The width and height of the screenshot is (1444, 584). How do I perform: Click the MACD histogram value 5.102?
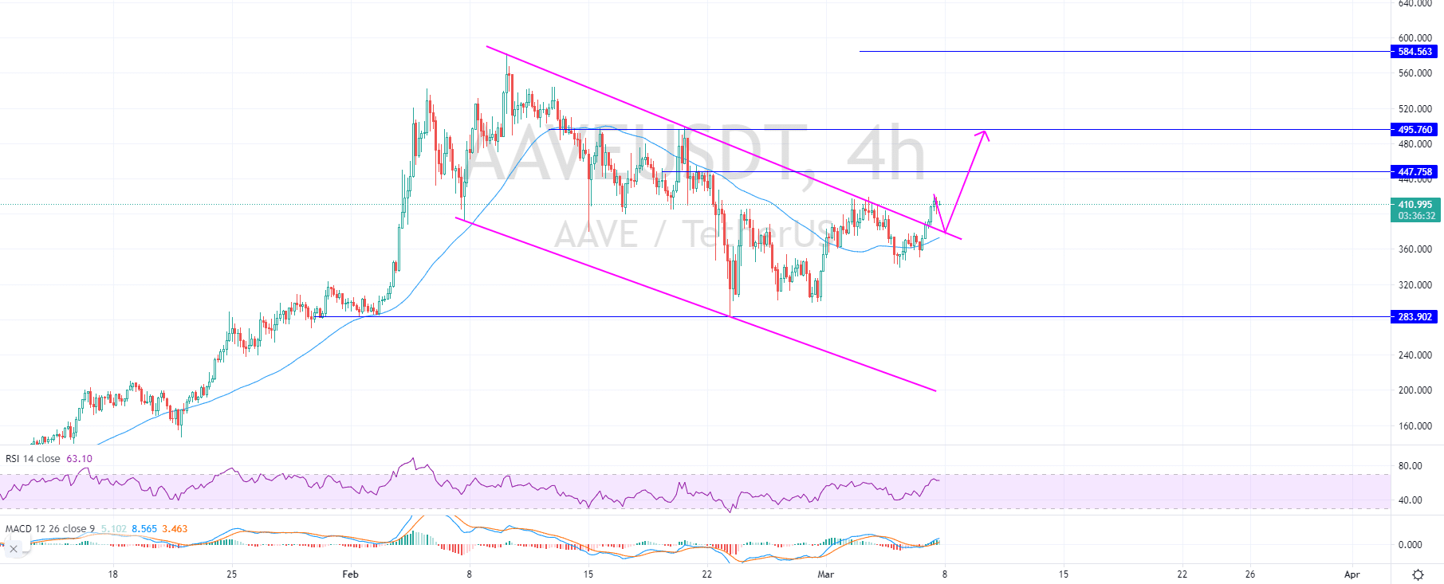tap(113, 529)
